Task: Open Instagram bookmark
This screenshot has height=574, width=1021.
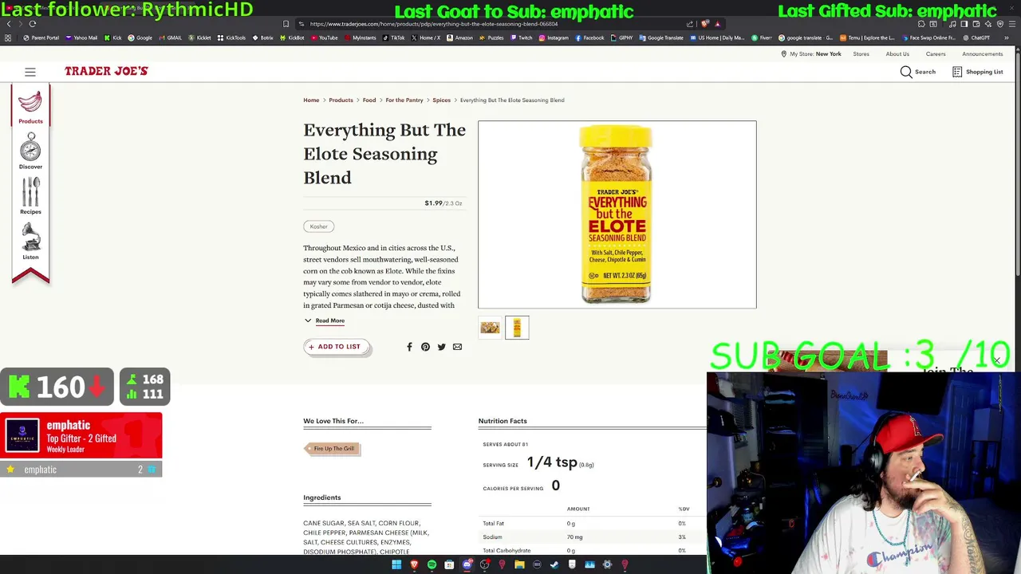Action: click(554, 37)
